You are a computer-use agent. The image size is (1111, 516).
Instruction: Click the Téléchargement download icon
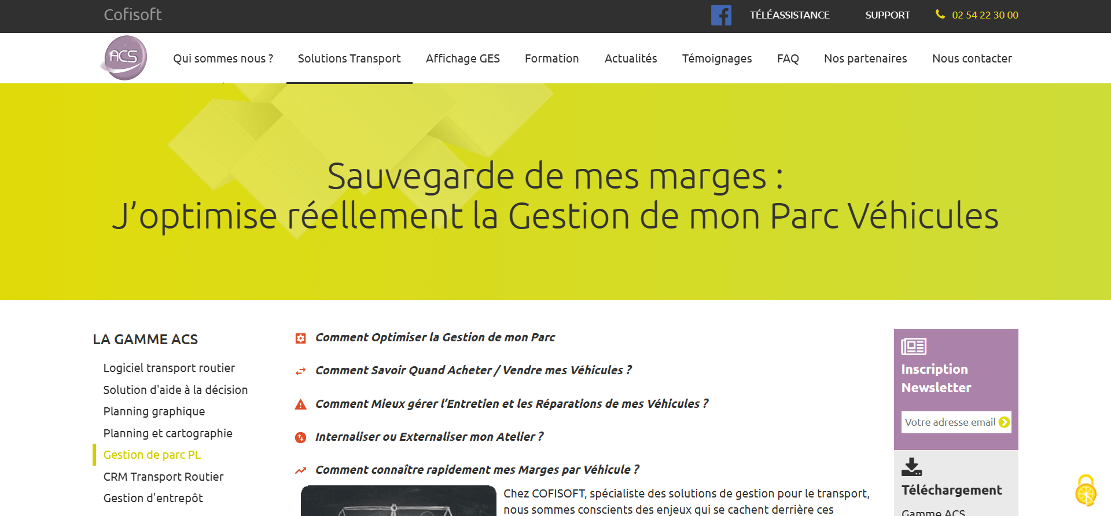pyautogui.click(x=911, y=467)
